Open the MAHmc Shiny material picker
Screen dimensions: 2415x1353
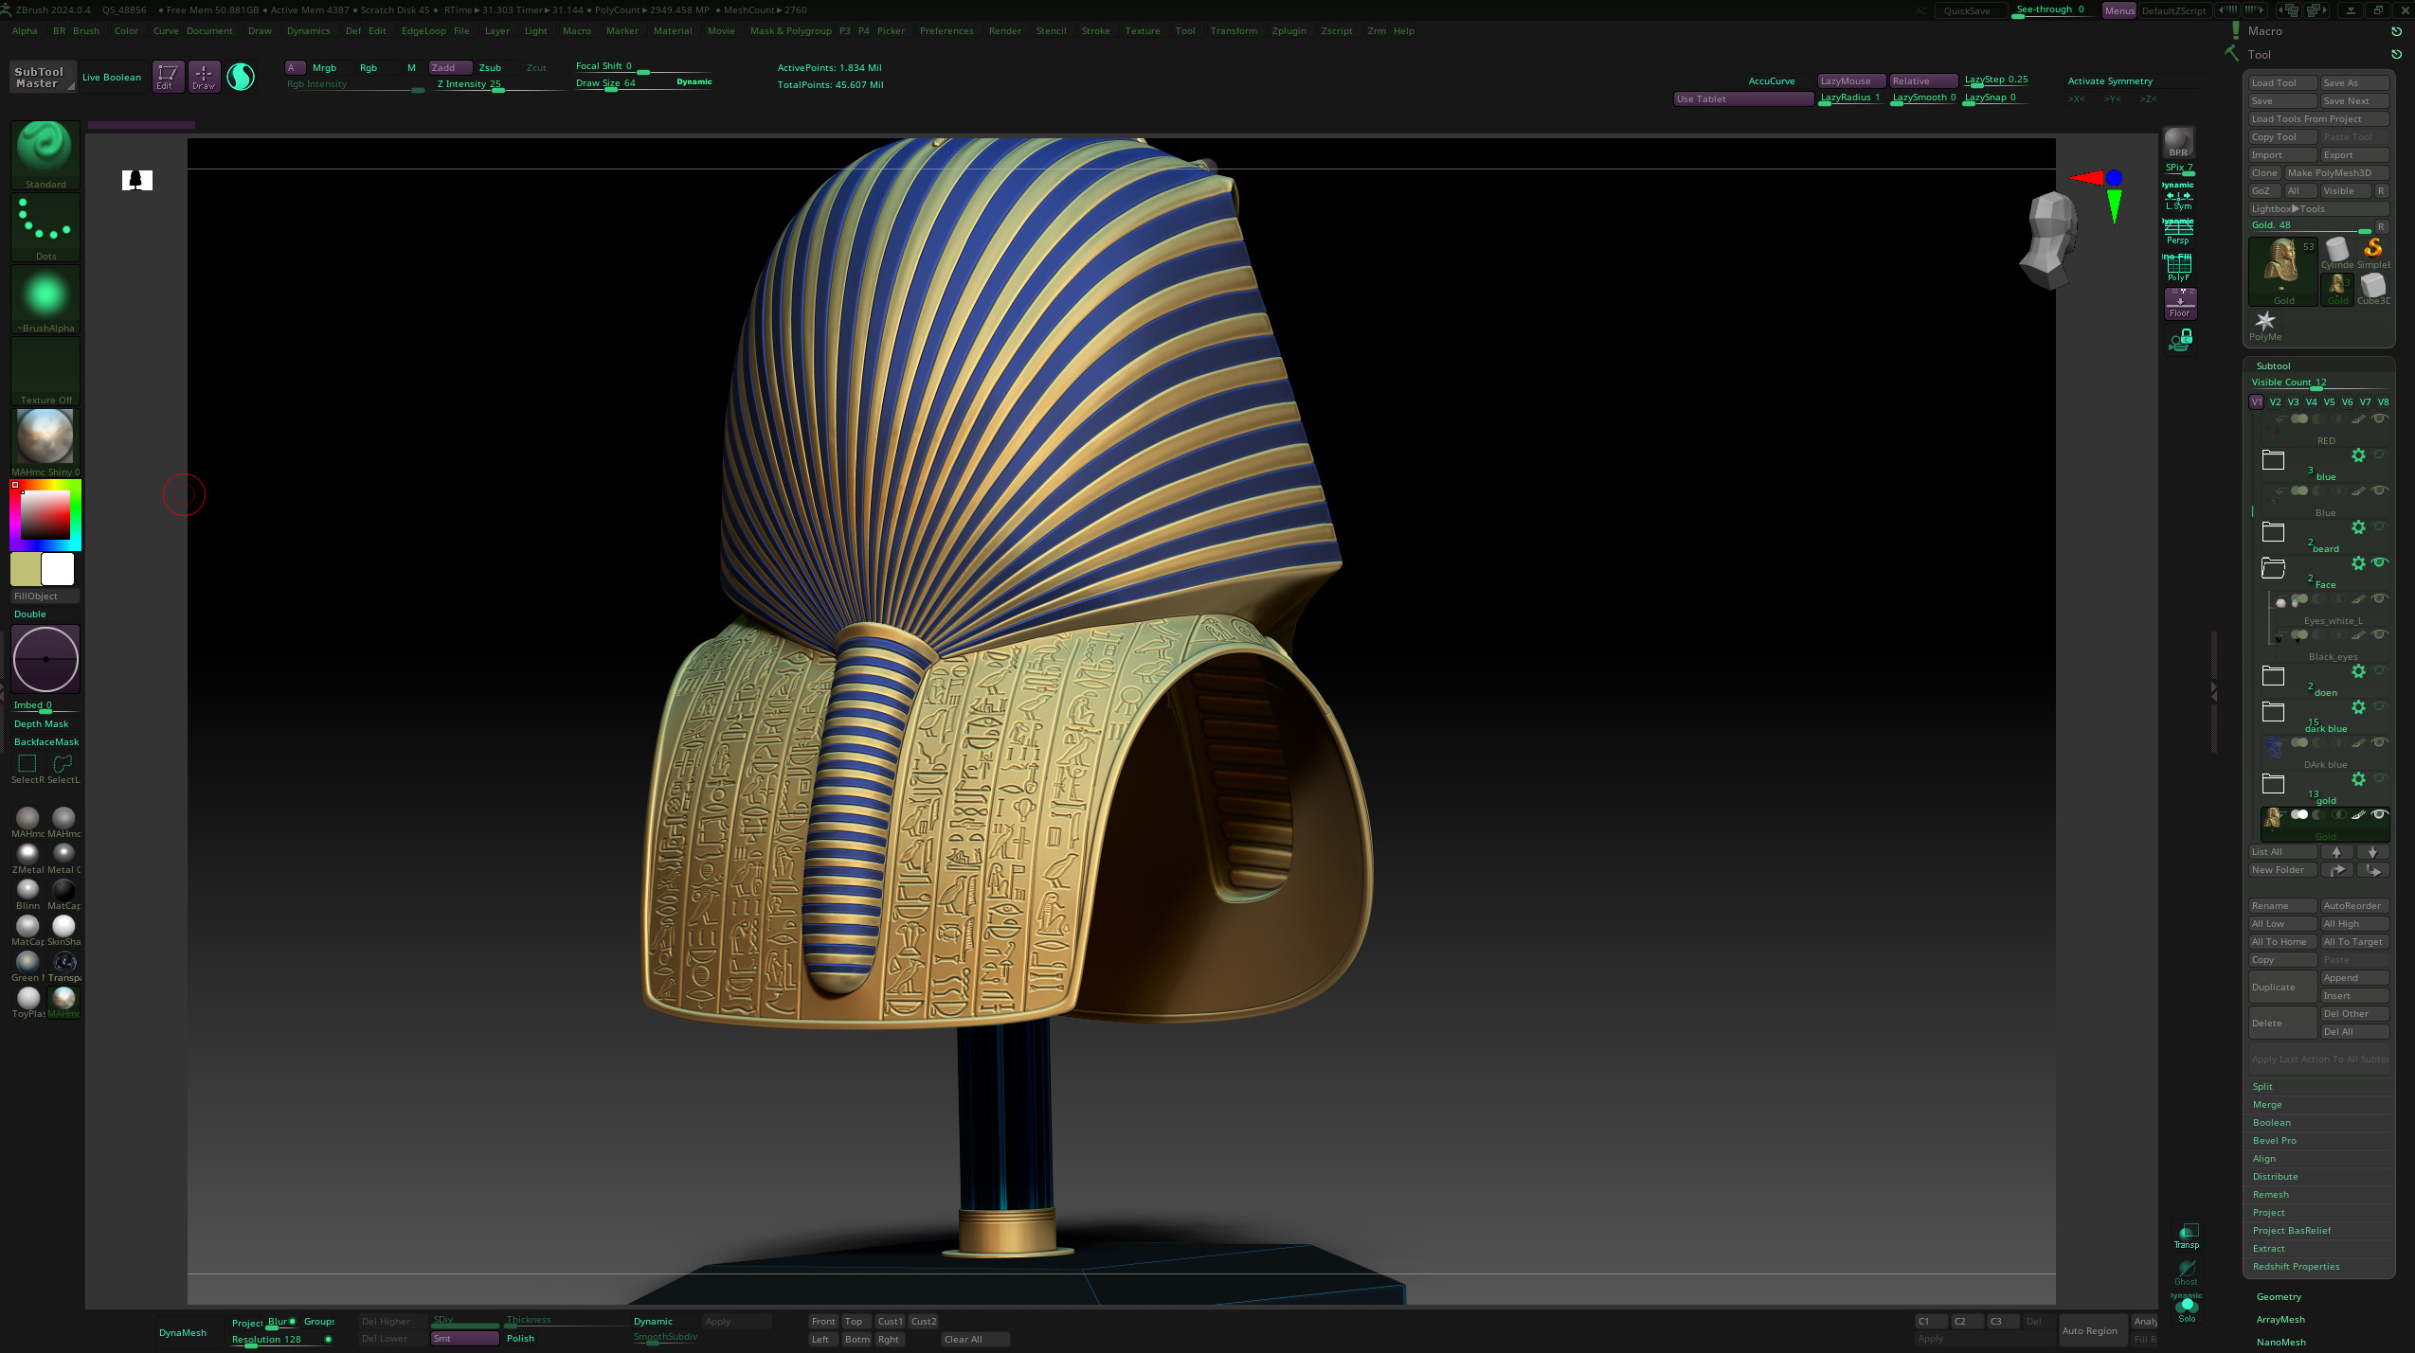[45, 442]
